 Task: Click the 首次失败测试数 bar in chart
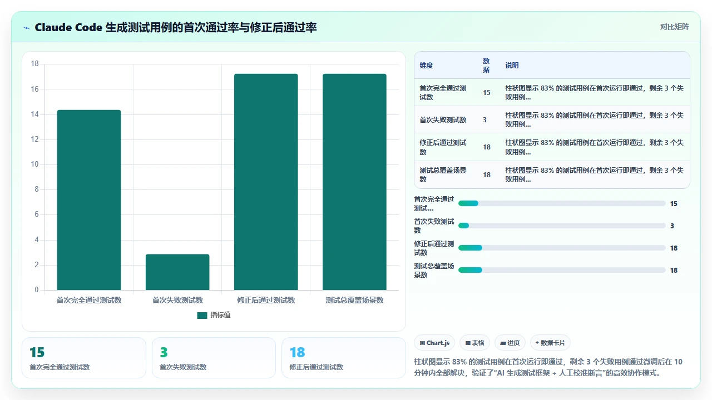(x=177, y=272)
